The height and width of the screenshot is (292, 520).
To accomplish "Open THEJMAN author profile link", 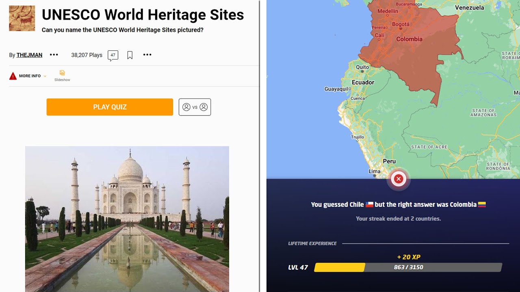I will [29, 55].
